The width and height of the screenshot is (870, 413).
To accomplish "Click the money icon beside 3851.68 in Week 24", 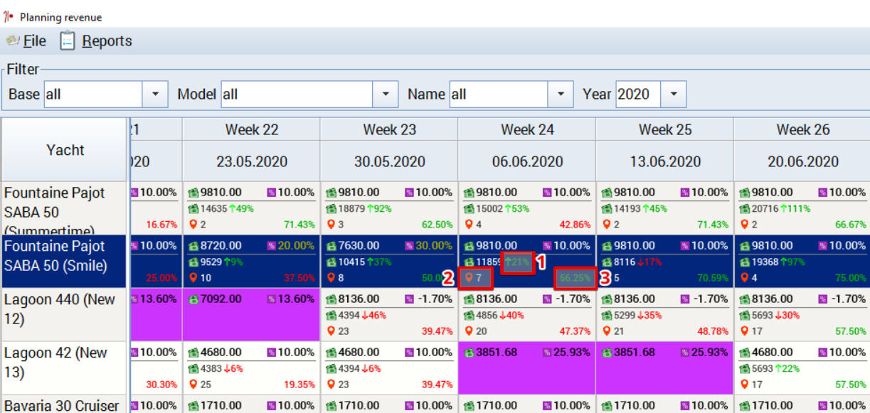I will pos(470,353).
